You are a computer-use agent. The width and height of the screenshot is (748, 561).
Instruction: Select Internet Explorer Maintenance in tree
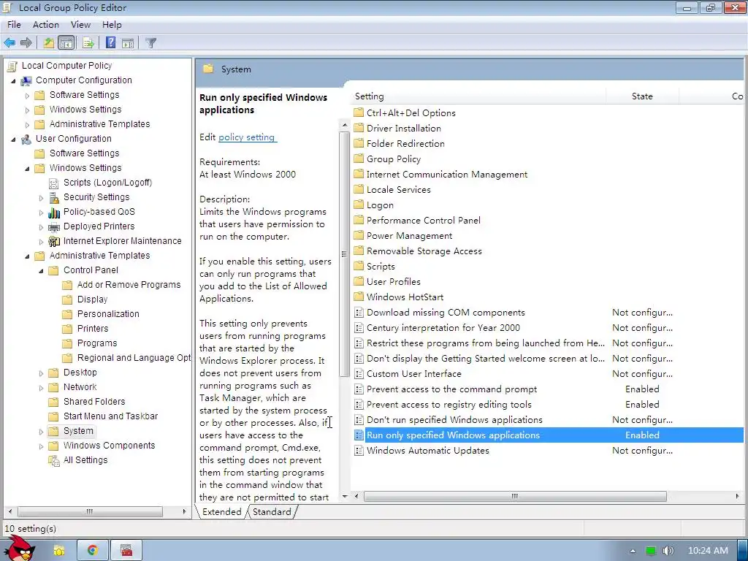122,241
